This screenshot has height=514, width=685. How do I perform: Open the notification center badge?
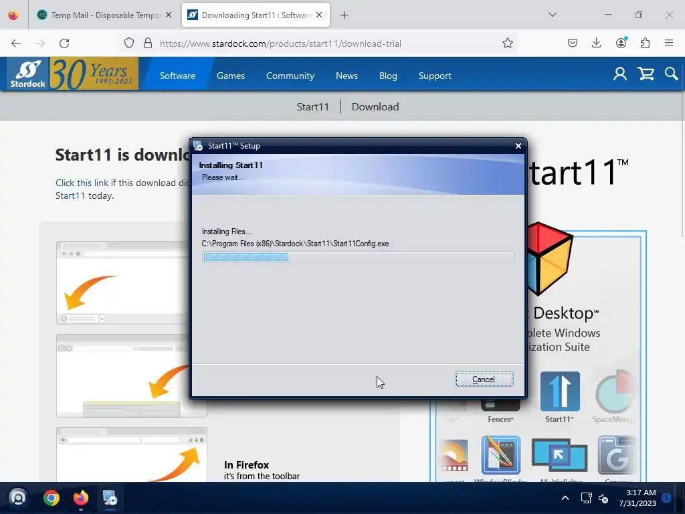click(666, 498)
